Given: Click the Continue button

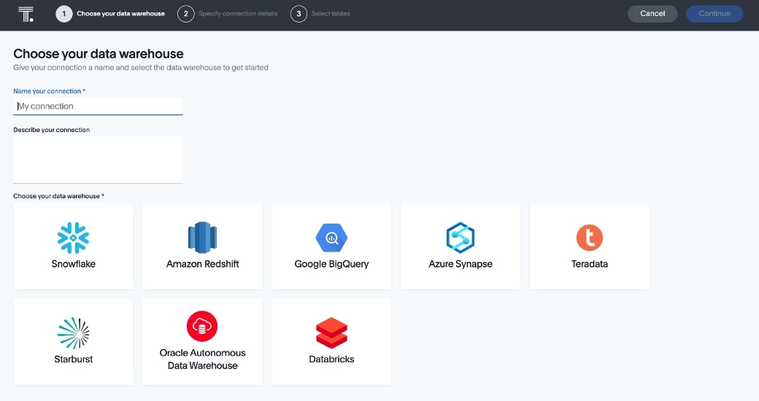Looking at the screenshot, I should point(714,14).
